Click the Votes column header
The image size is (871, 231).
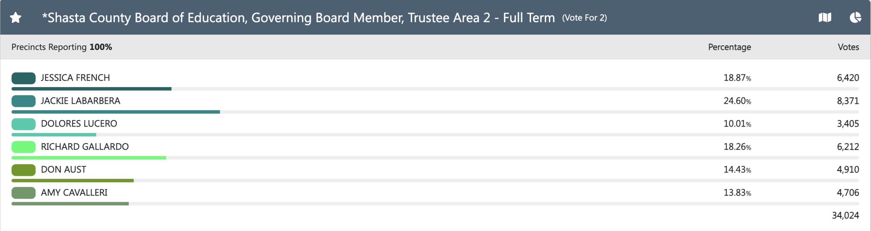pos(848,47)
